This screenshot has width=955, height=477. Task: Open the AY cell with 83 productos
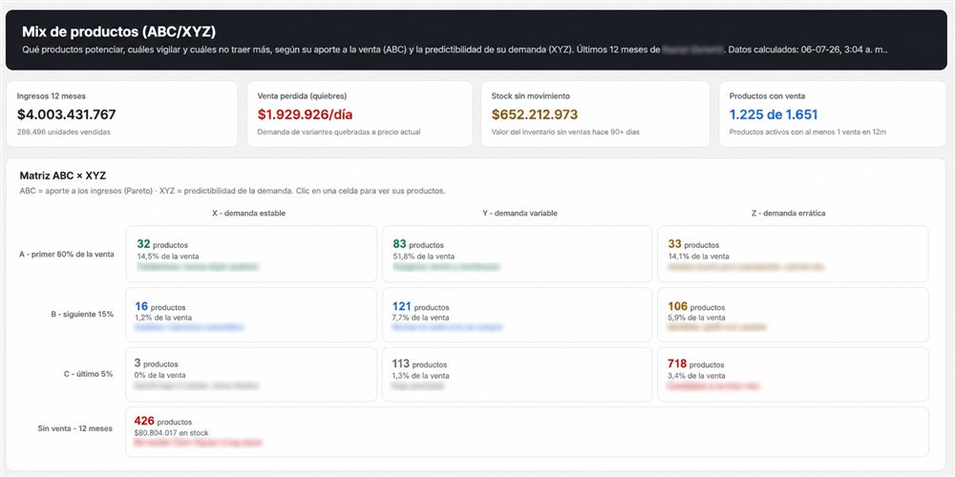click(x=517, y=254)
